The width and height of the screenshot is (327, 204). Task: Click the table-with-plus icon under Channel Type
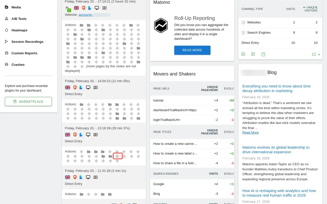tap(253, 54)
